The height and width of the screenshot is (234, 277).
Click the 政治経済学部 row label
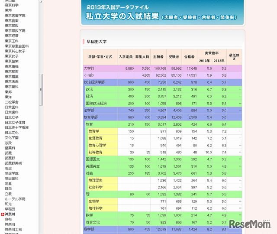(94, 82)
